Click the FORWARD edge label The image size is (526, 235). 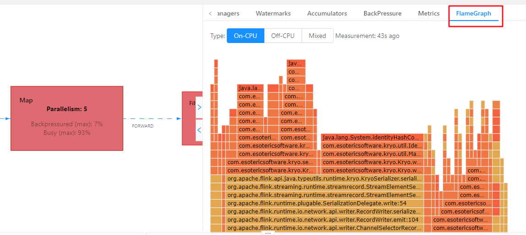pyautogui.click(x=142, y=126)
